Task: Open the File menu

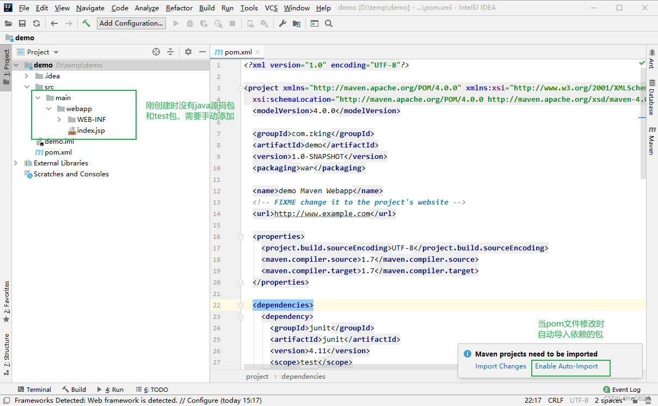Action: (x=24, y=8)
